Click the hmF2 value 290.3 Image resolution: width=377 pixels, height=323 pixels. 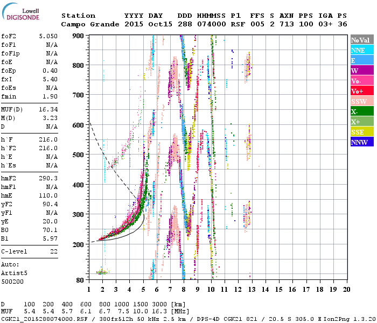tap(48, 178)
